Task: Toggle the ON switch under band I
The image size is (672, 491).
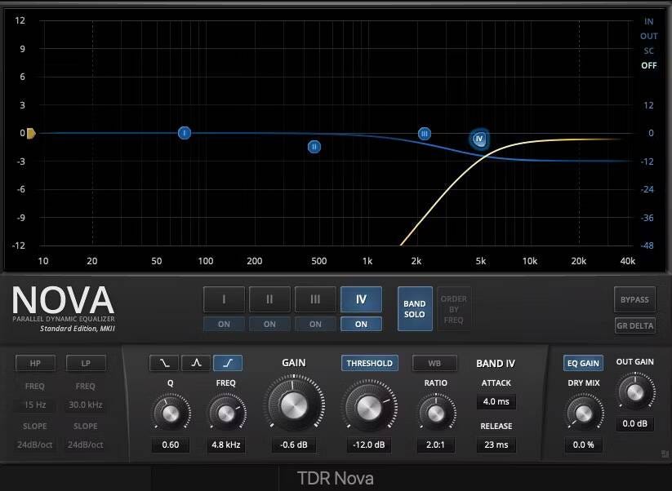Action: (224, 324)
